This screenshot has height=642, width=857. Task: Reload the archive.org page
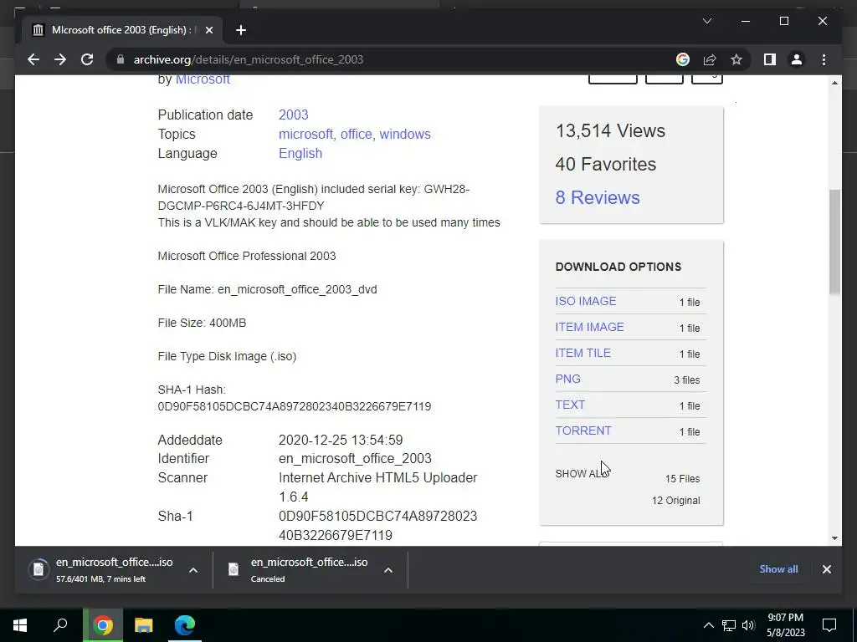87,59
